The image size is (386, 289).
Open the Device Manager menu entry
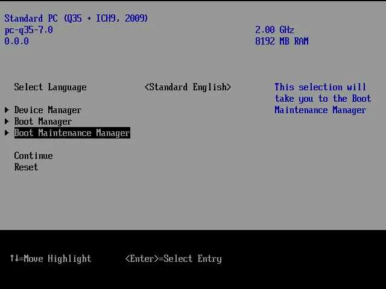pyautogui.click(x=48, y=110)
